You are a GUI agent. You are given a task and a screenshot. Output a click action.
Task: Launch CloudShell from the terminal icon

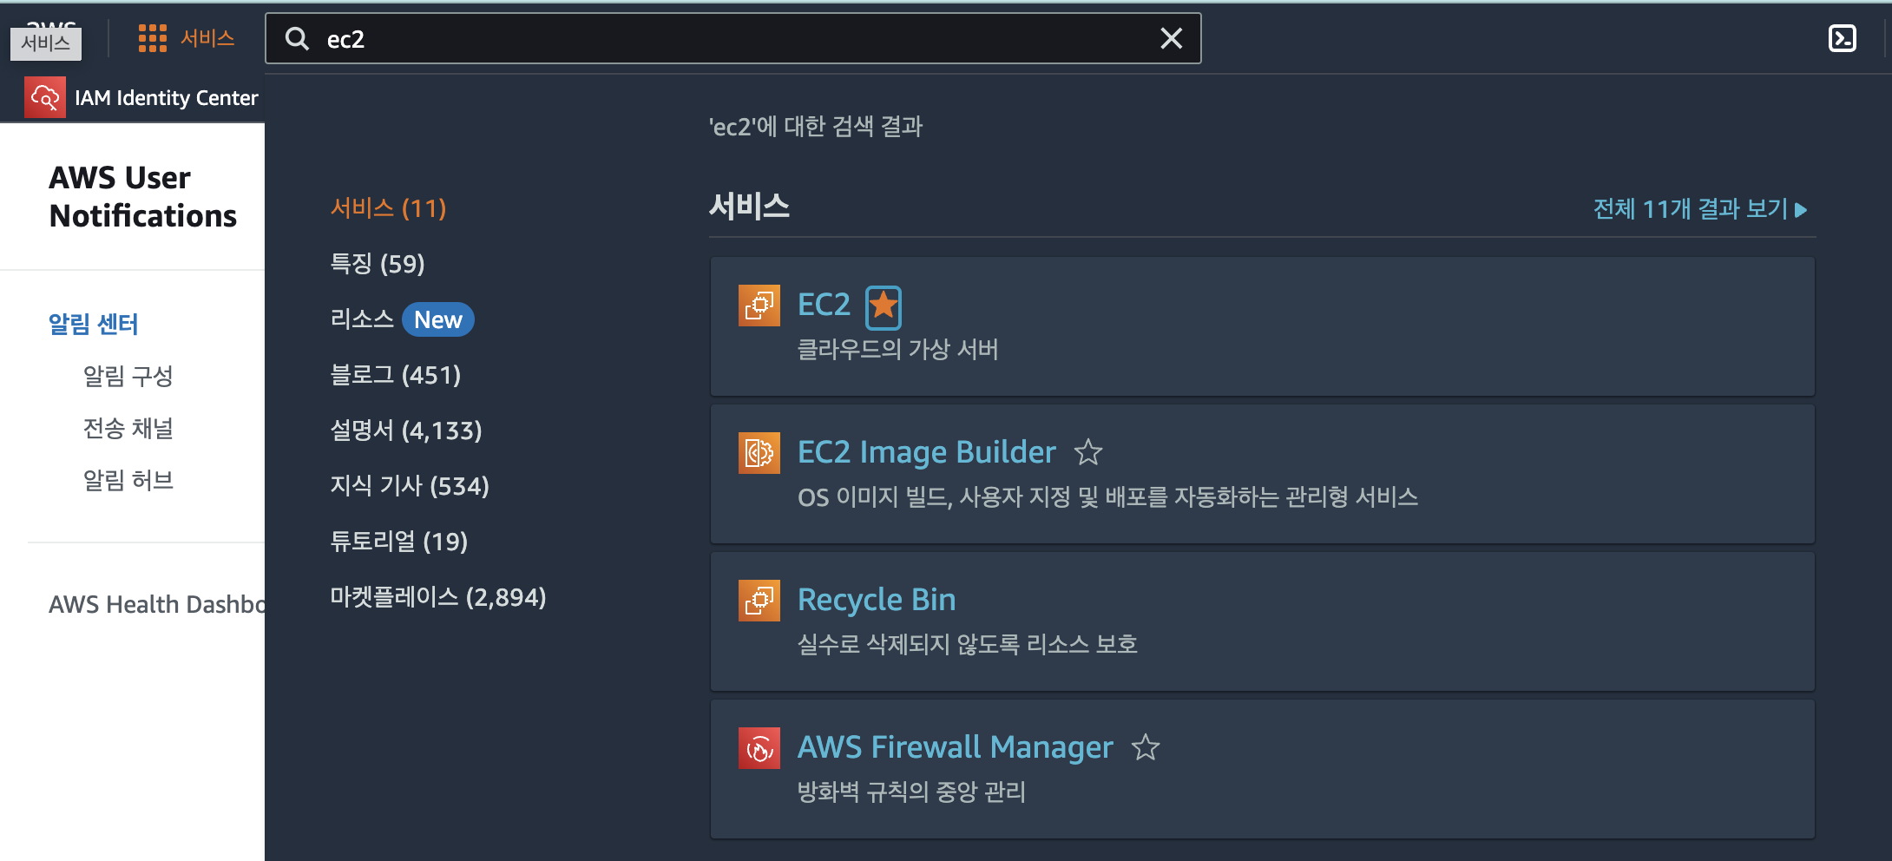click(1843, 38)
